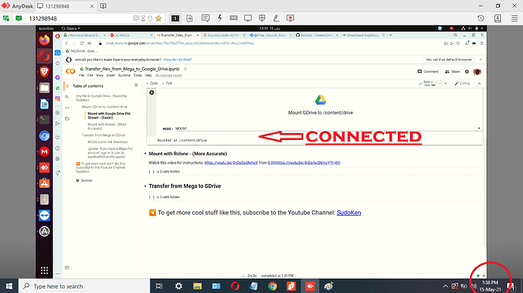Expand Transfer from Mega to GDrive section
Image resolution: width=523 pixels, height=293 pixels.
[146, 186]
